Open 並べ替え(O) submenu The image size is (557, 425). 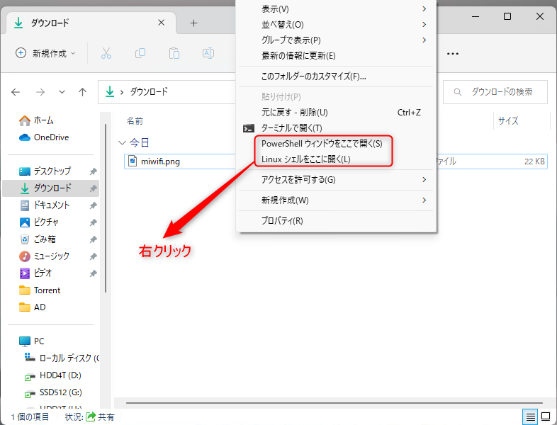tap(336, 25)
